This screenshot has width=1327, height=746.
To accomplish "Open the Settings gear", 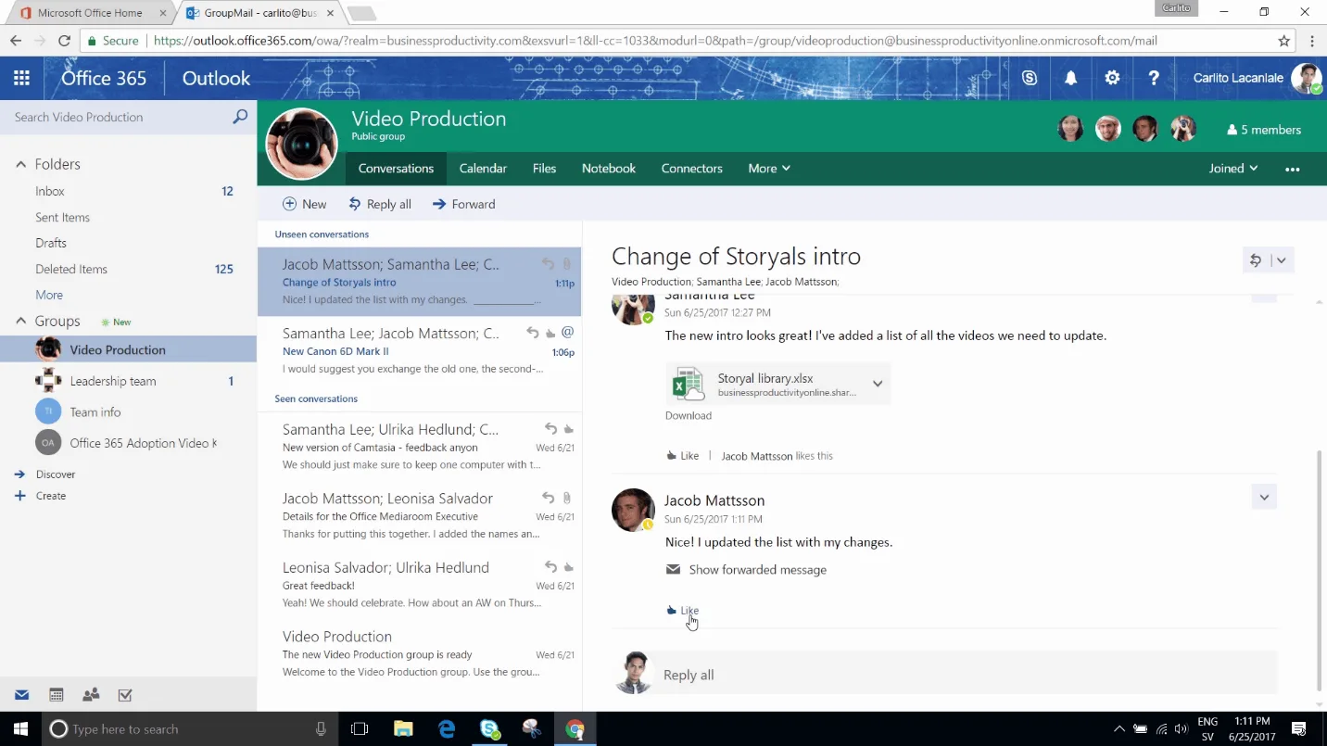I will click(1112, 78).
